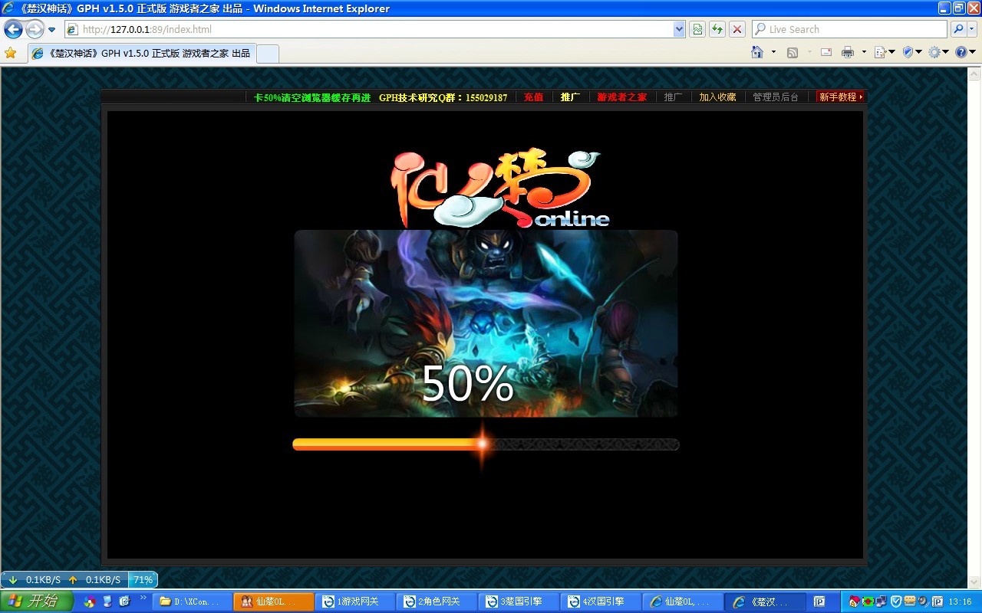This screenshot has height=613, width=982.
Task: Click the Refresh page icon
Action: [717, 29]
